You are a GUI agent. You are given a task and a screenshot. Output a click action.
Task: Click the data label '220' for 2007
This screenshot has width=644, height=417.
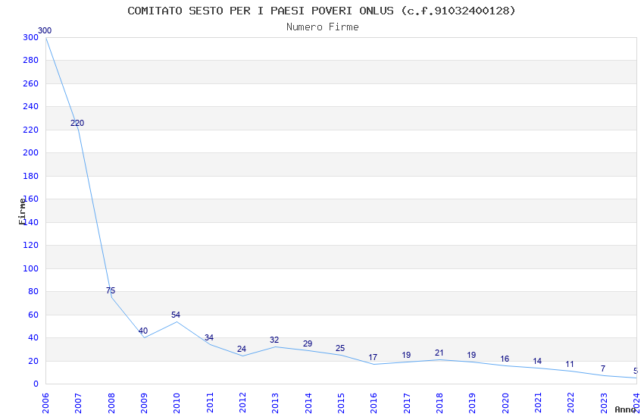coord(77,123)
